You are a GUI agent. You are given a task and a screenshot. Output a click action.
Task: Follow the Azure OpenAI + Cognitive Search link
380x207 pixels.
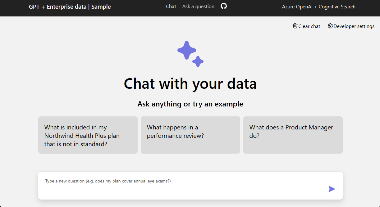tap(318, 7)
